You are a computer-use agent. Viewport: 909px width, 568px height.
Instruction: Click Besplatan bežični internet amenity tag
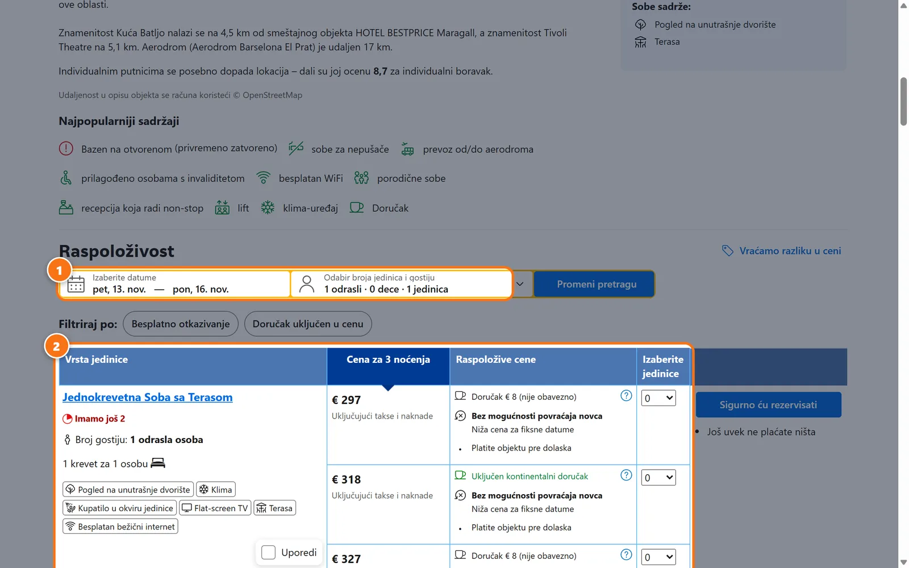[x=120, y=527]
